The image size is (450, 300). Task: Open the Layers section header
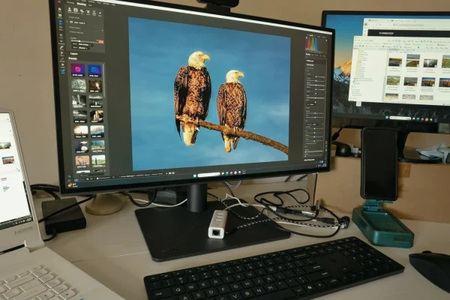click(x=73, y=54)
